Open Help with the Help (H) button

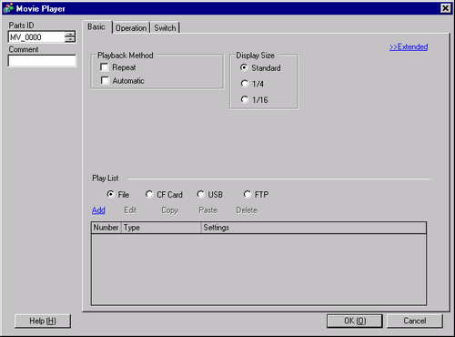(43, 321)
